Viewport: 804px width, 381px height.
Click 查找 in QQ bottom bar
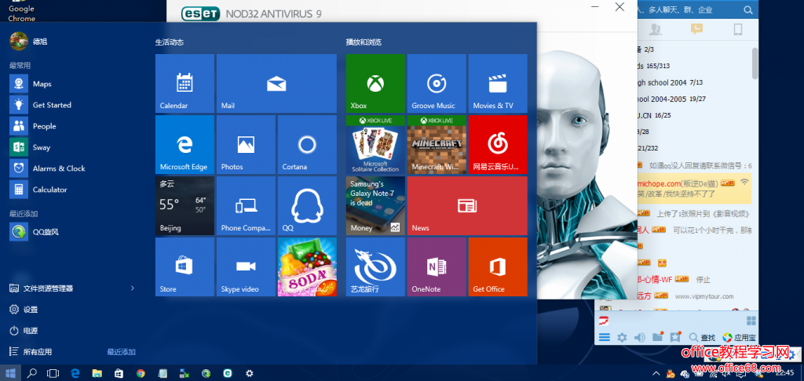(702, 337)
